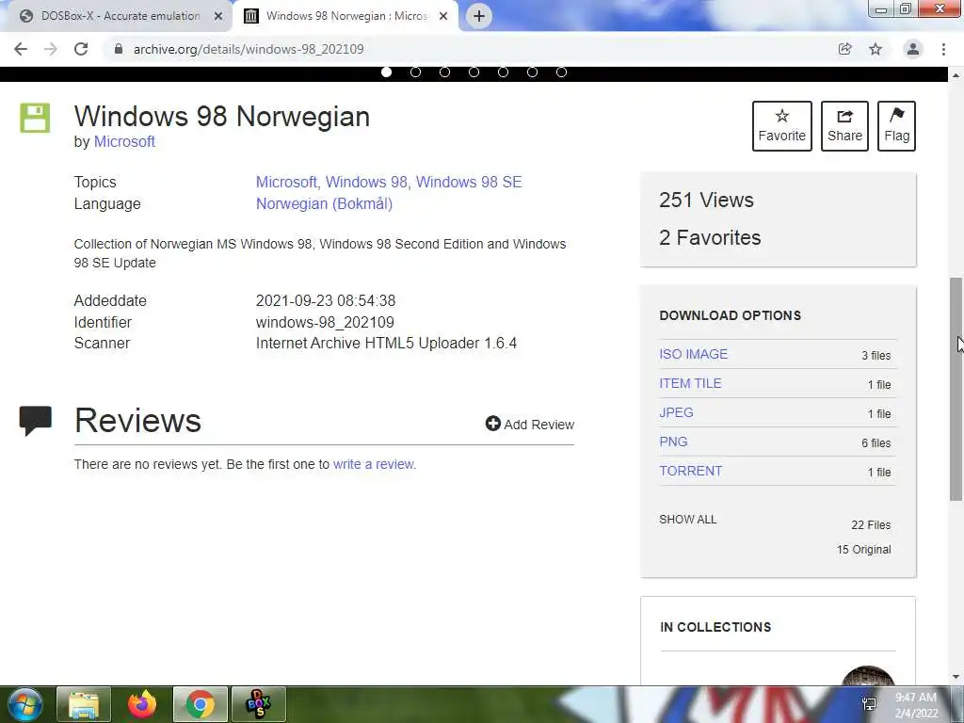Image resolution: width=964 pixels, height=723 pixels.
Task: Click the Favorite button
Action: 782,126
